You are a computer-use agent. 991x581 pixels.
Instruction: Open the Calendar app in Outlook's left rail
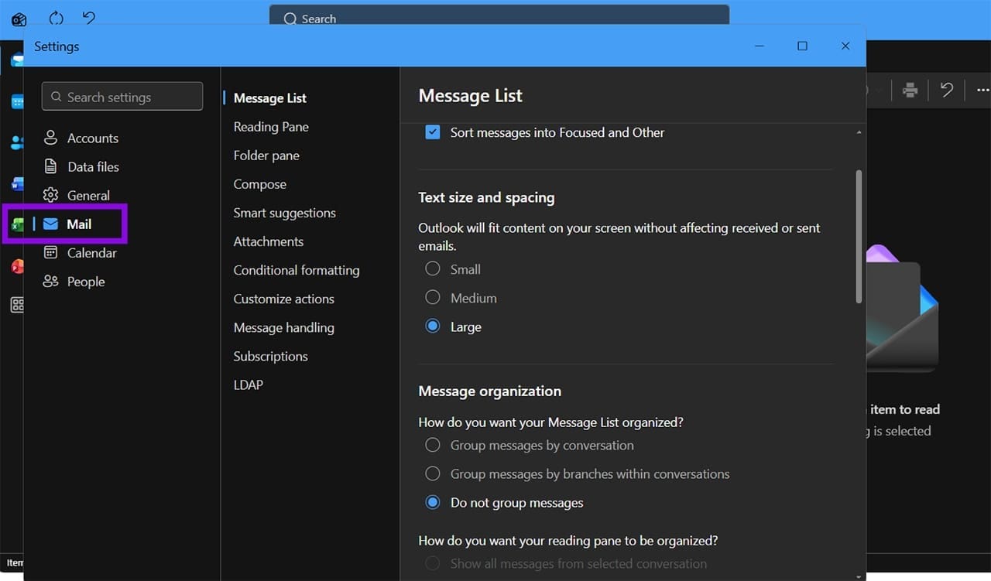pos(17,101)
